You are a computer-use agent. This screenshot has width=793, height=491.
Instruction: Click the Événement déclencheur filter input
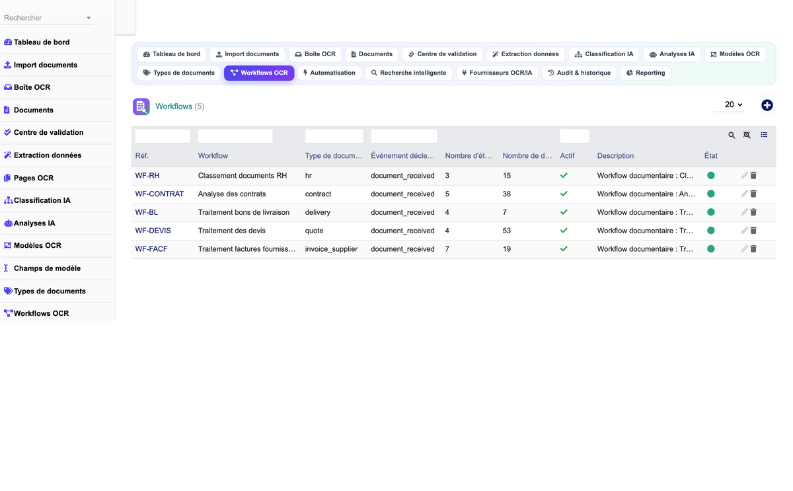pyautogui.click(x=404, y=136)
